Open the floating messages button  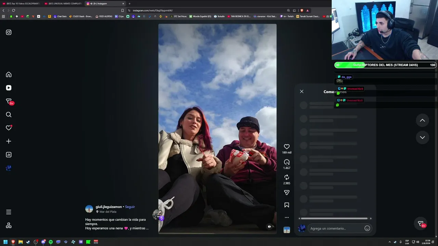click(x=421, y=224)
